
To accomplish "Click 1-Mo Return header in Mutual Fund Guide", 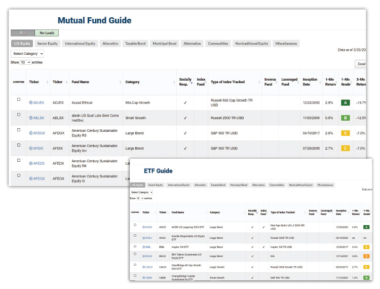I will pyautogui.click(x=330, y=82).
